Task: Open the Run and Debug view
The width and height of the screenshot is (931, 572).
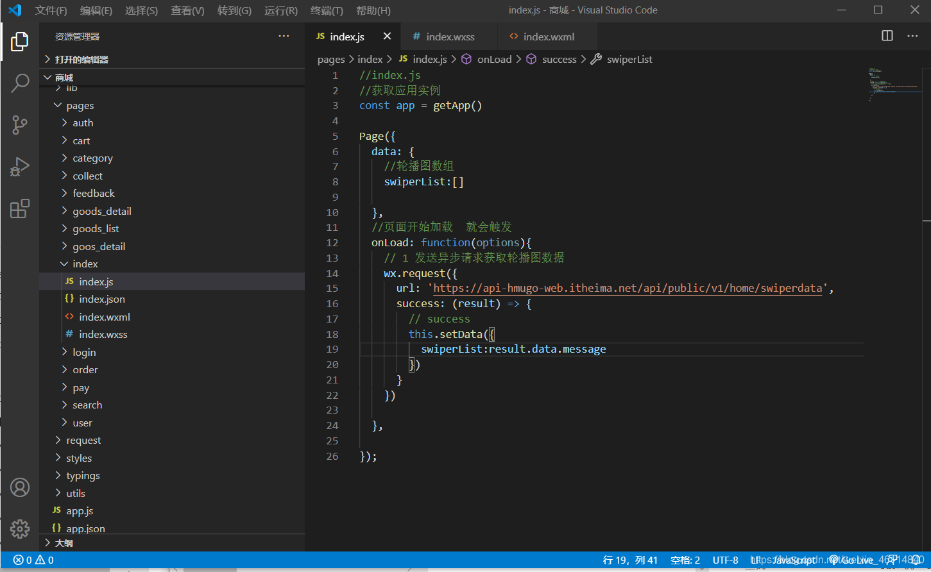Action: pos(20,167)
